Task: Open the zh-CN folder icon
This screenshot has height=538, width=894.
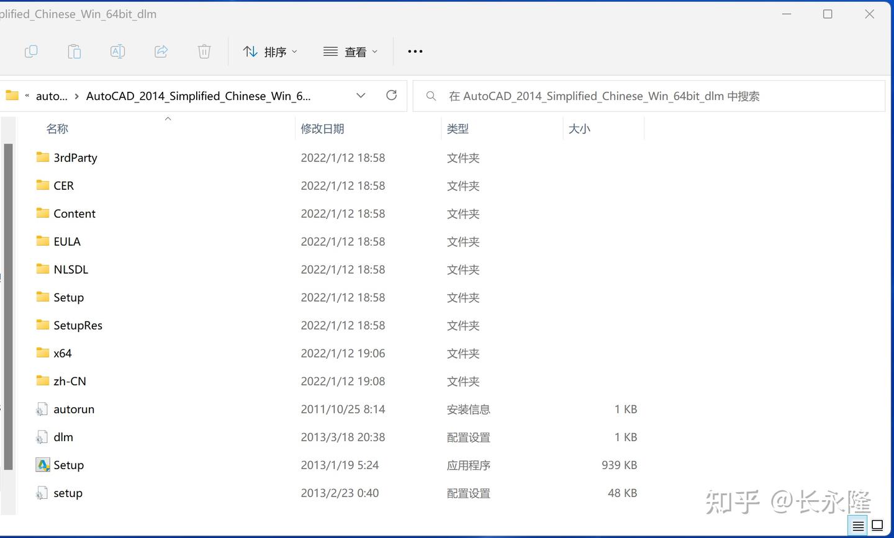Action: coord(42,380)
